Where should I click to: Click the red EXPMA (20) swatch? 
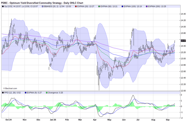(x=76, y=7)
